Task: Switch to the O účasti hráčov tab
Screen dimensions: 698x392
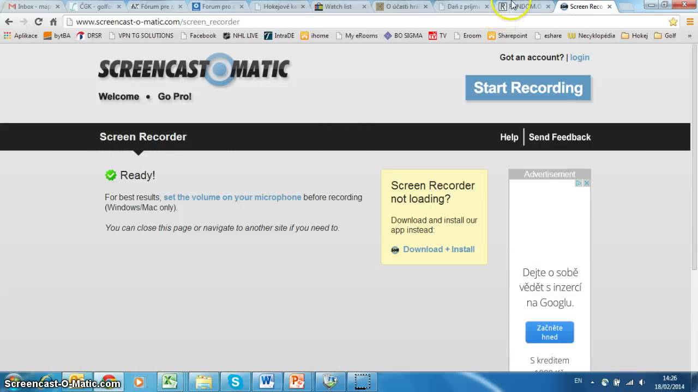Action: (x=401, y=7)
